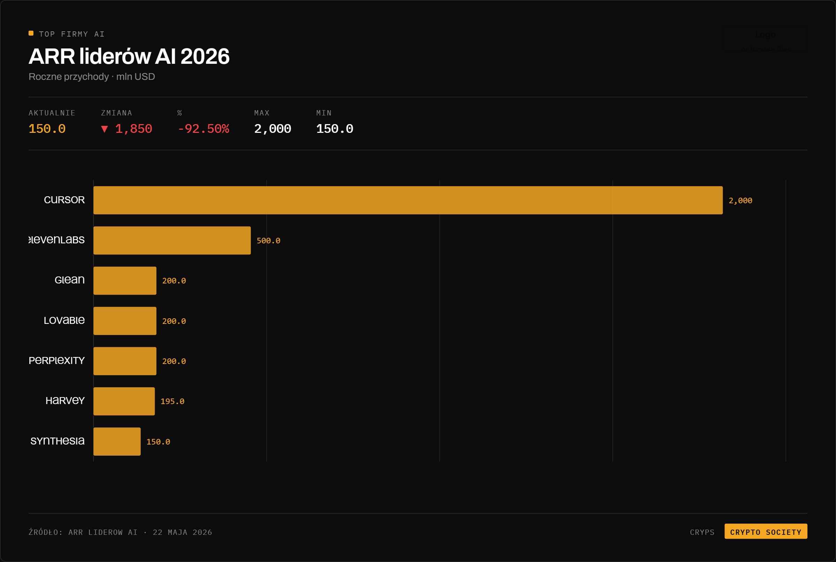Click the 200.0 value beside Glean bar
The width and height of the screenshot is (836, 562).
pyautogui.click(x=174, y=281)
